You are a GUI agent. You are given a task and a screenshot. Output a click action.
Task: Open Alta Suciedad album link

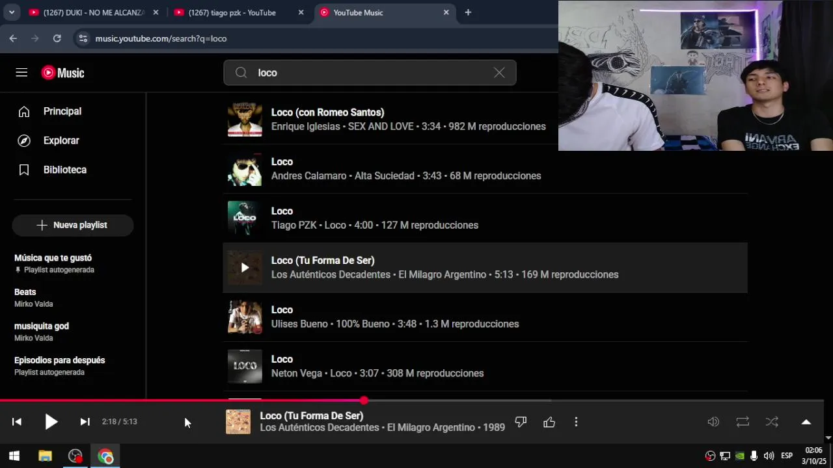tap(385, 175)
